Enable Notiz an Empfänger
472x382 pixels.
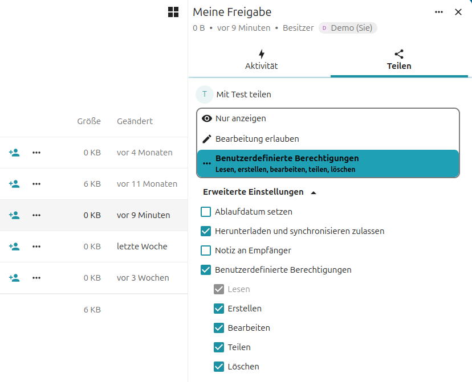pyautogui.click(x=206, y=250)
